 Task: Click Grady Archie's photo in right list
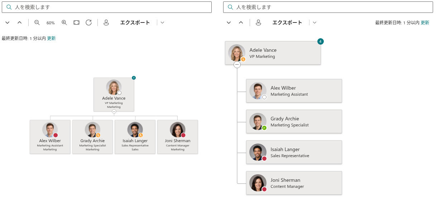pos(258,121)
